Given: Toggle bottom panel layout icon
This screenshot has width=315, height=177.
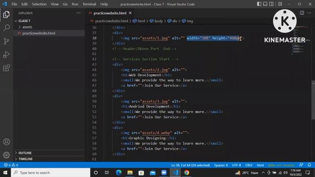Looking at the screenshot, I should coord(265,4).
